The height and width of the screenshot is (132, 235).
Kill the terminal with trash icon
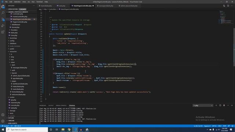[224, 106]
